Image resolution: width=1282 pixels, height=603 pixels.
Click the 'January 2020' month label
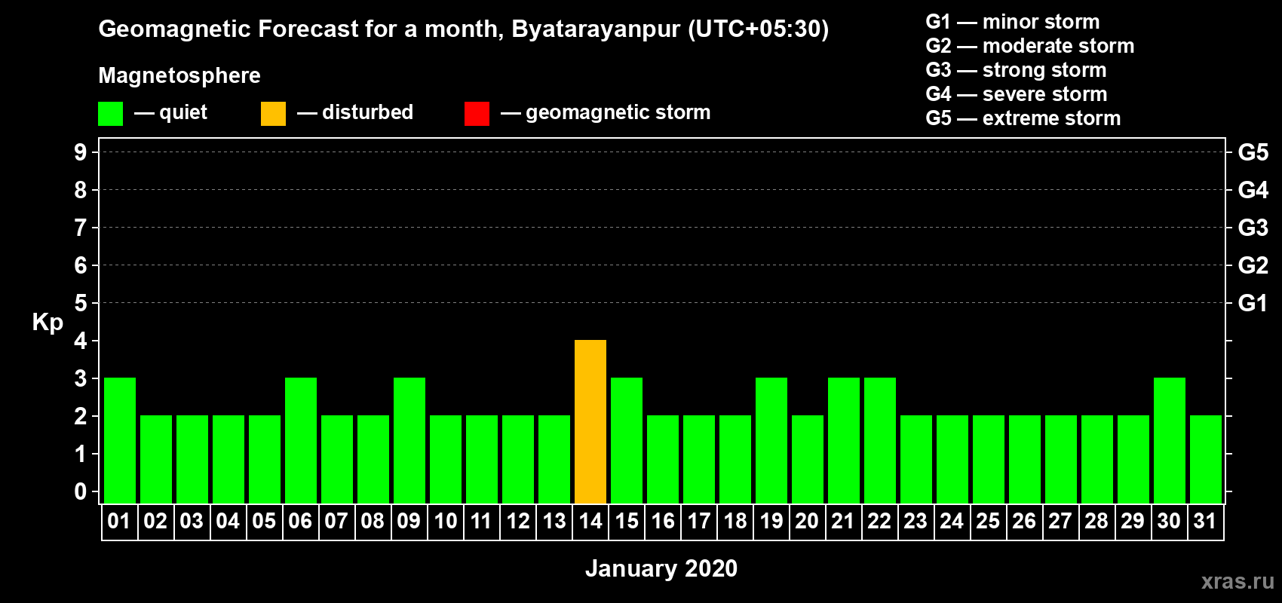661,568
